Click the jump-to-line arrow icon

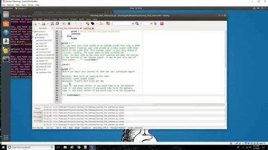pyautogui.click(x=155, y=23)
